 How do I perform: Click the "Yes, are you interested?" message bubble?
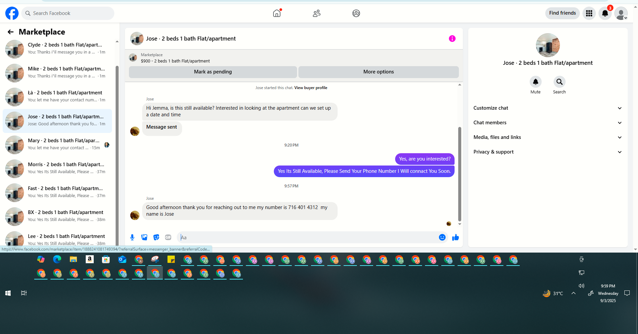click(425, 159)
